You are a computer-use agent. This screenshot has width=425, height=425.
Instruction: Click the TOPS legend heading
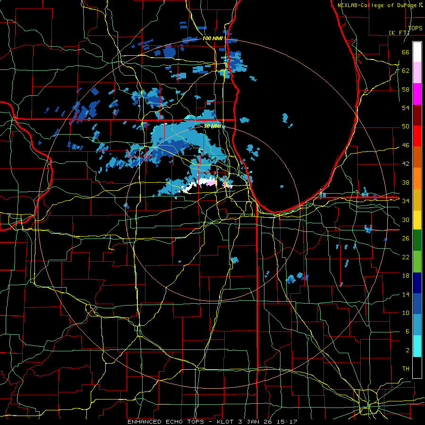point(415,28)
